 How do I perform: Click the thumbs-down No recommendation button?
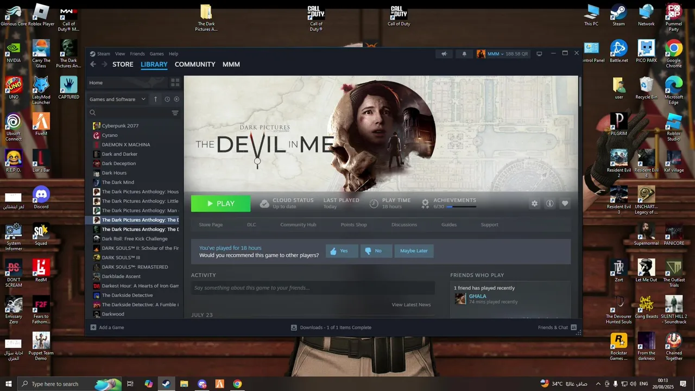point(376,251)
